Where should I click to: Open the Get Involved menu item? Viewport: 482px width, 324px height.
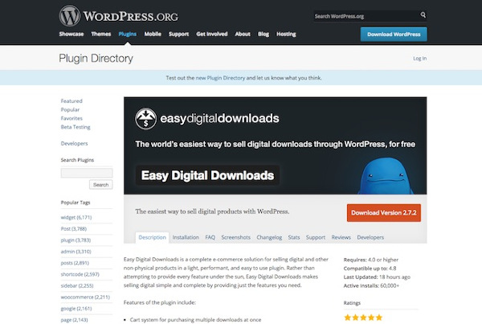[212, 34]
